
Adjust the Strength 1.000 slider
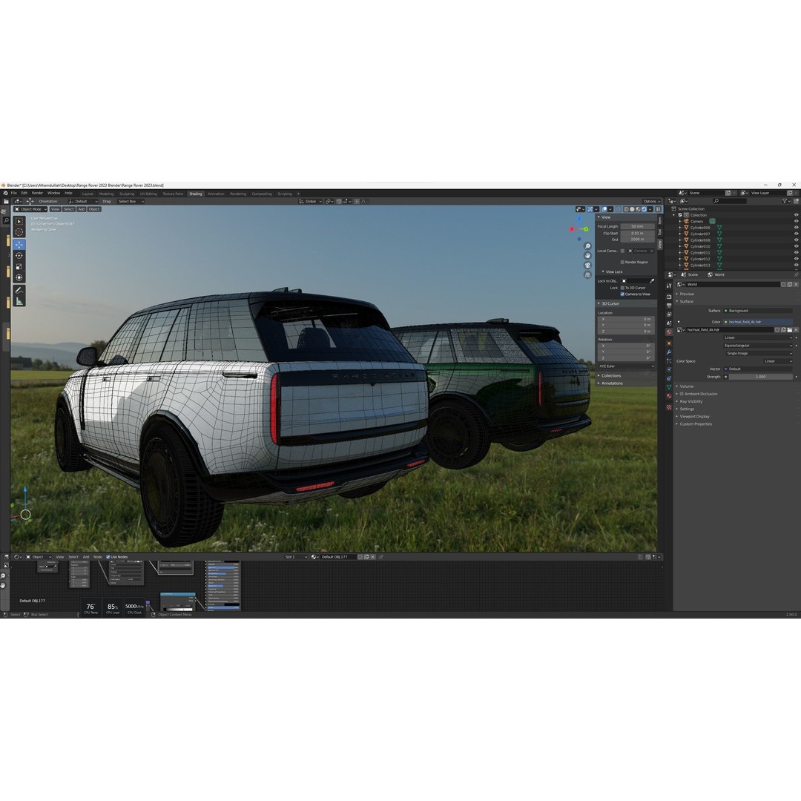761,377
